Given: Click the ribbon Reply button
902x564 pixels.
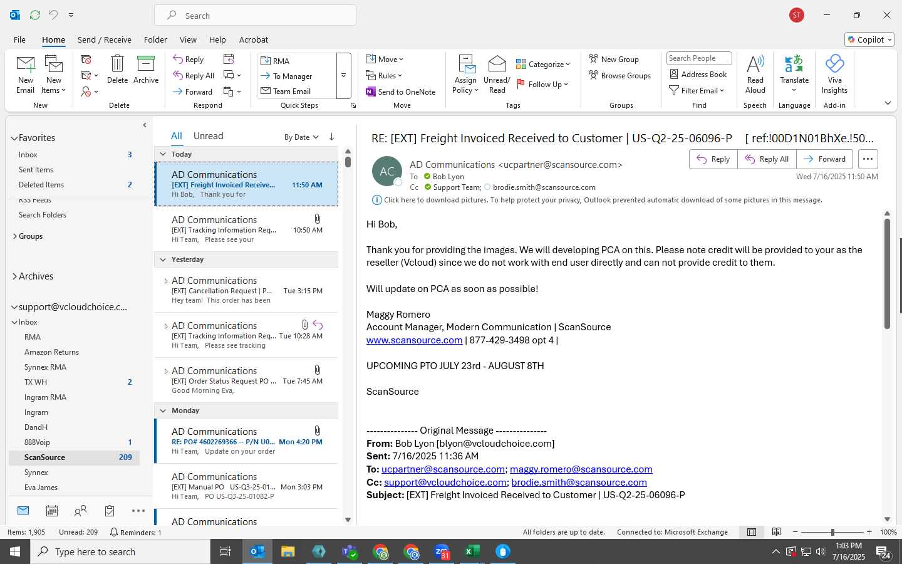Looking at the screenshot, I should click(x=189, y=60).
